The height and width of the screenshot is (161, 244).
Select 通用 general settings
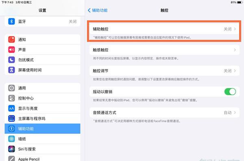pyautogui.click(x=42, y=88)
